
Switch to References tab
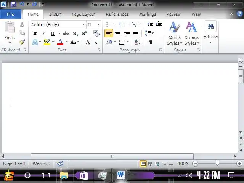pos(117,14)
